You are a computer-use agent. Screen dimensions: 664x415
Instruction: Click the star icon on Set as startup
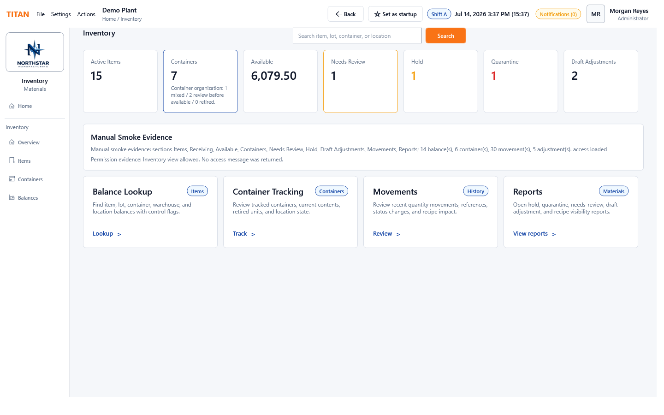coord(377,14)
